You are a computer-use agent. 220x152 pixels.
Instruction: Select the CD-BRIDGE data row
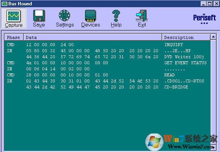coord(107,87)
